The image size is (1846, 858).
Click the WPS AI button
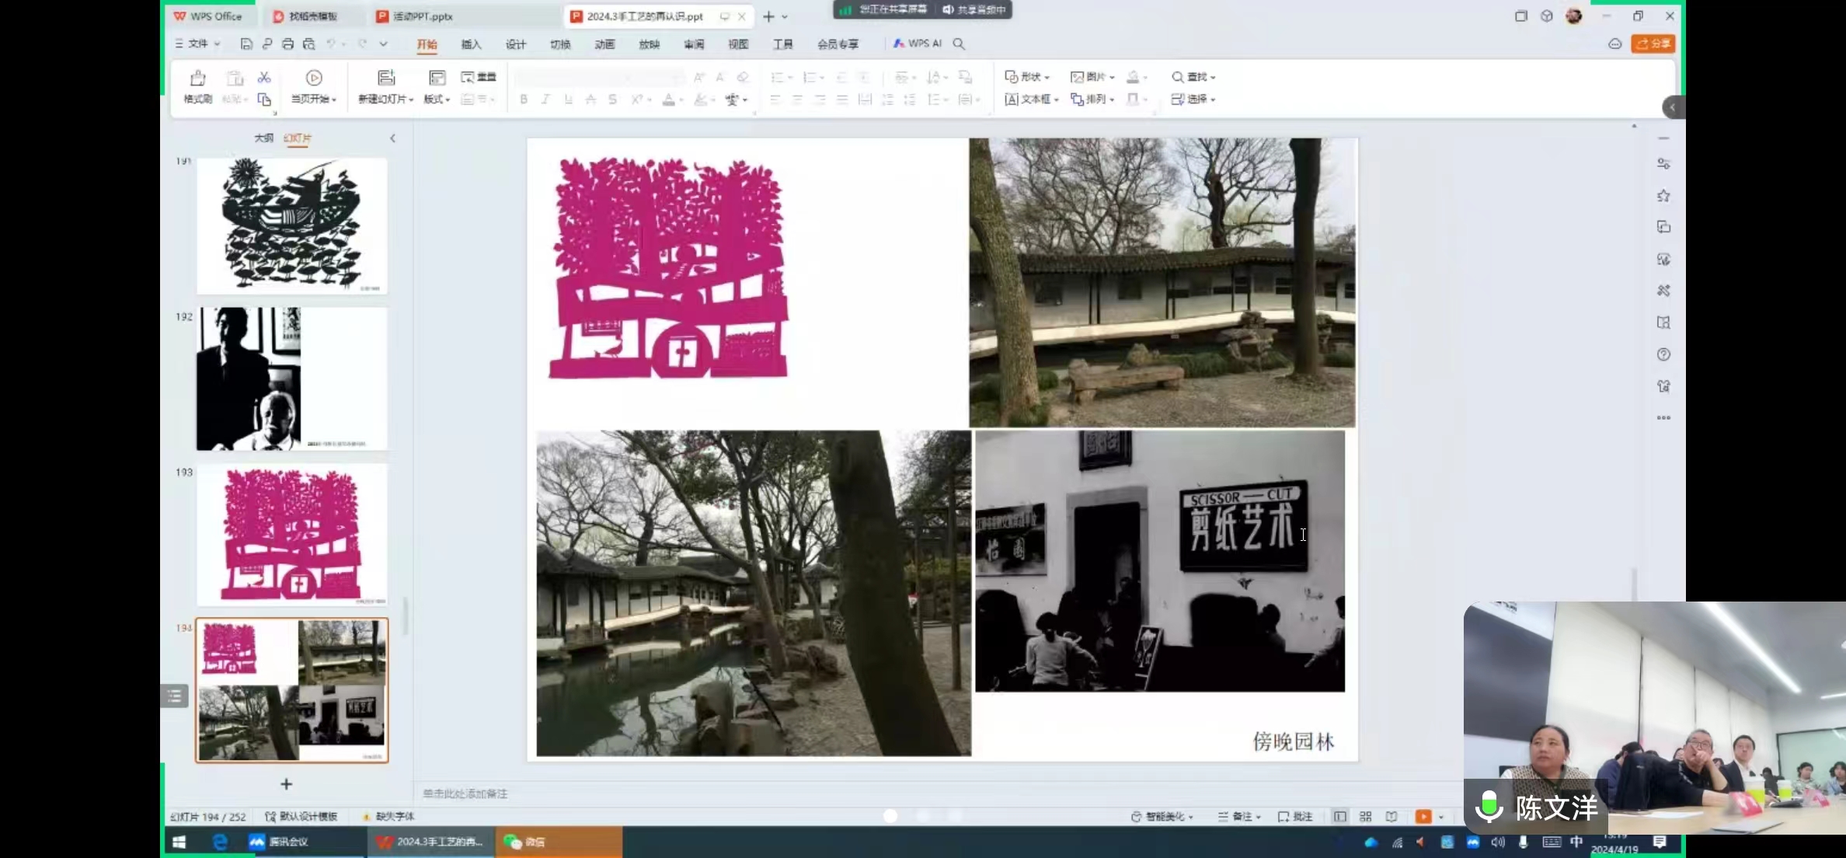pos(918,44)
